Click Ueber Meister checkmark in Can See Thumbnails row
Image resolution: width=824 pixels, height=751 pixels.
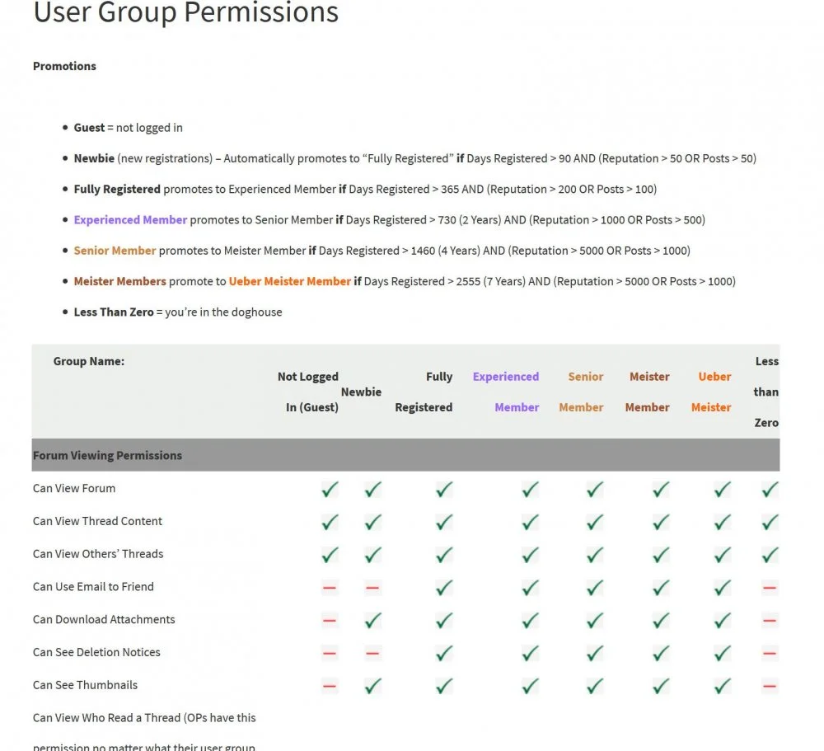pyautogui.click(x=723, y=686)
